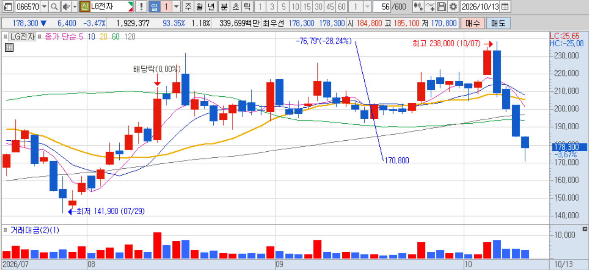Click the small square marker before LG전자 legend
This screenshot has width=589, height=270.
click(5, 37)
